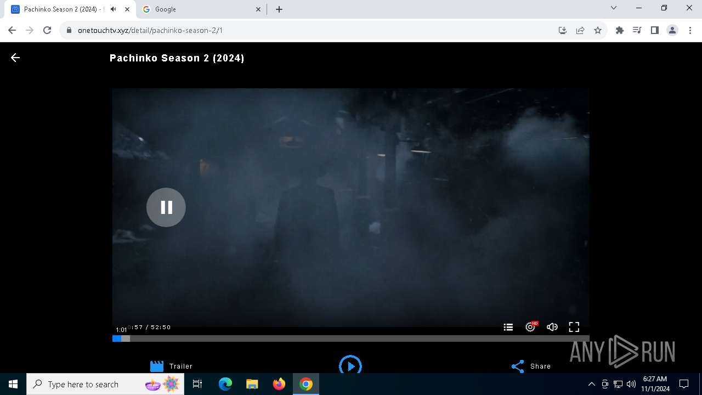The width and height of the screenshot is (702, 395).
Task: Mute the video player volume
Action: (x=552, y=327)
